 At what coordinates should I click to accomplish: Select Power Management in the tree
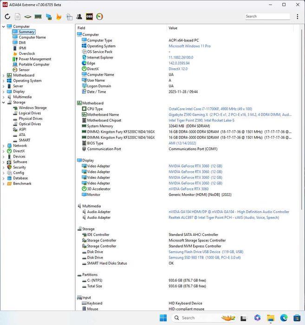[35, 59]
